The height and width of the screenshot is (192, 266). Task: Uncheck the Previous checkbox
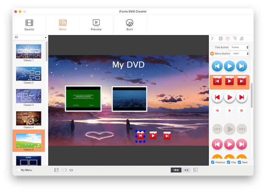point(213,162)
